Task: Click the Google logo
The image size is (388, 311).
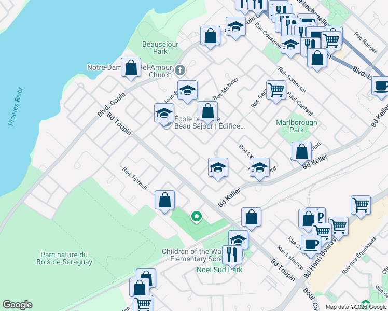Action: pos(18,305)
